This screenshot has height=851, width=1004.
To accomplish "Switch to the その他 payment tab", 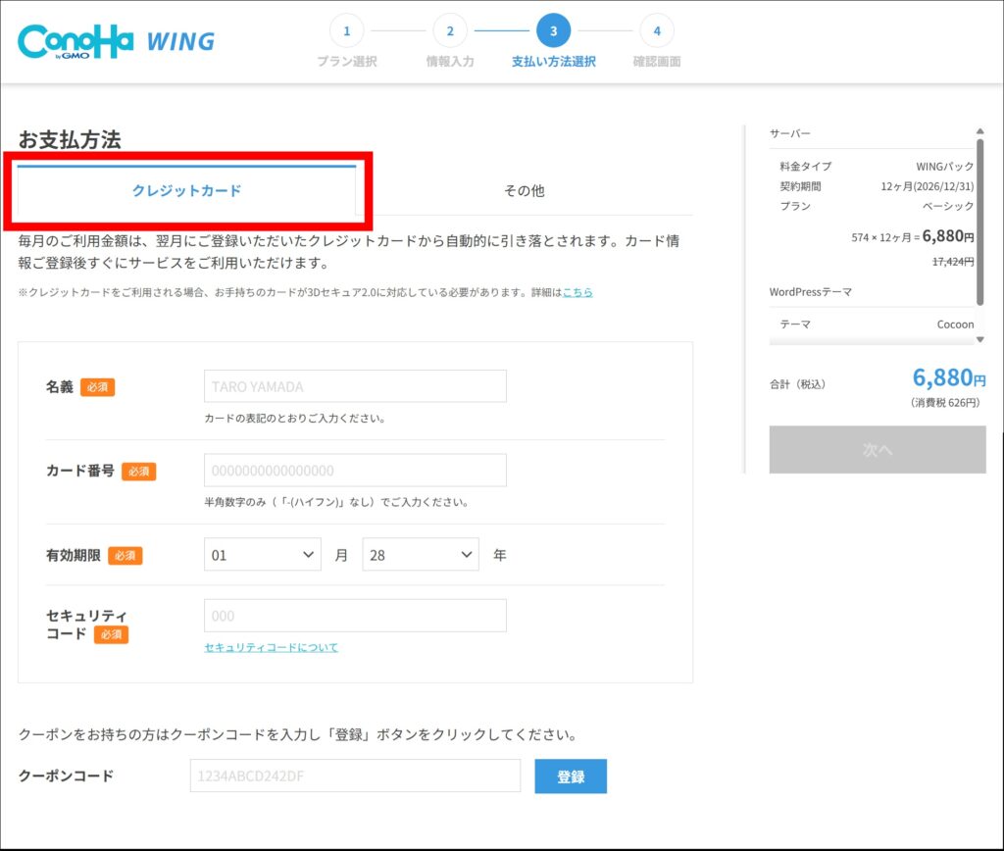I will [524, 191].
